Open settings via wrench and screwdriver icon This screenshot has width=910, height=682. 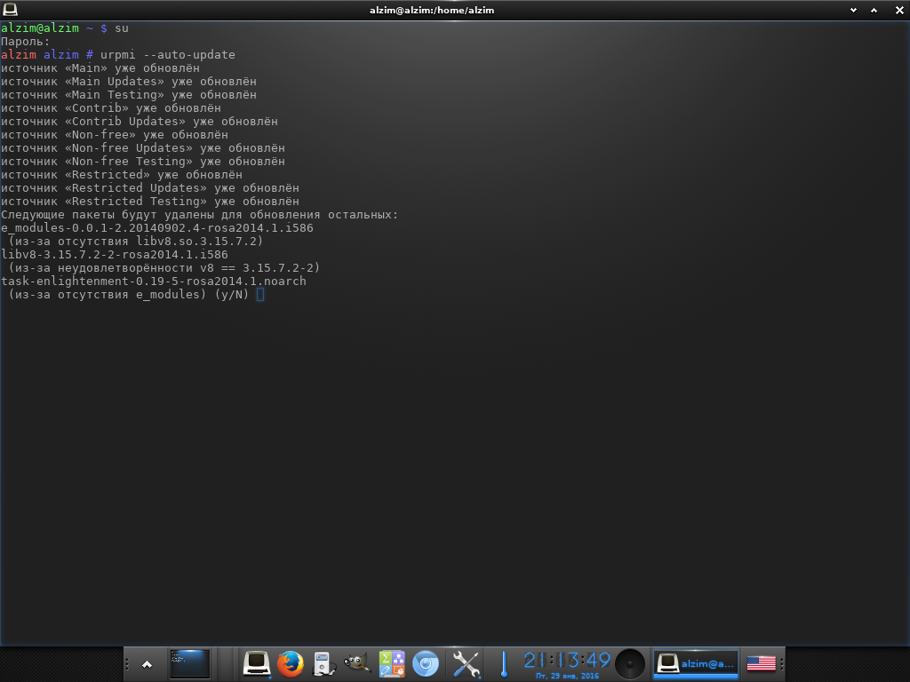coord(466,663)
